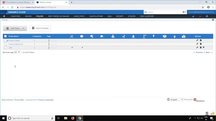
Task: Open the notifications bell icon
Action: (207, 16)
